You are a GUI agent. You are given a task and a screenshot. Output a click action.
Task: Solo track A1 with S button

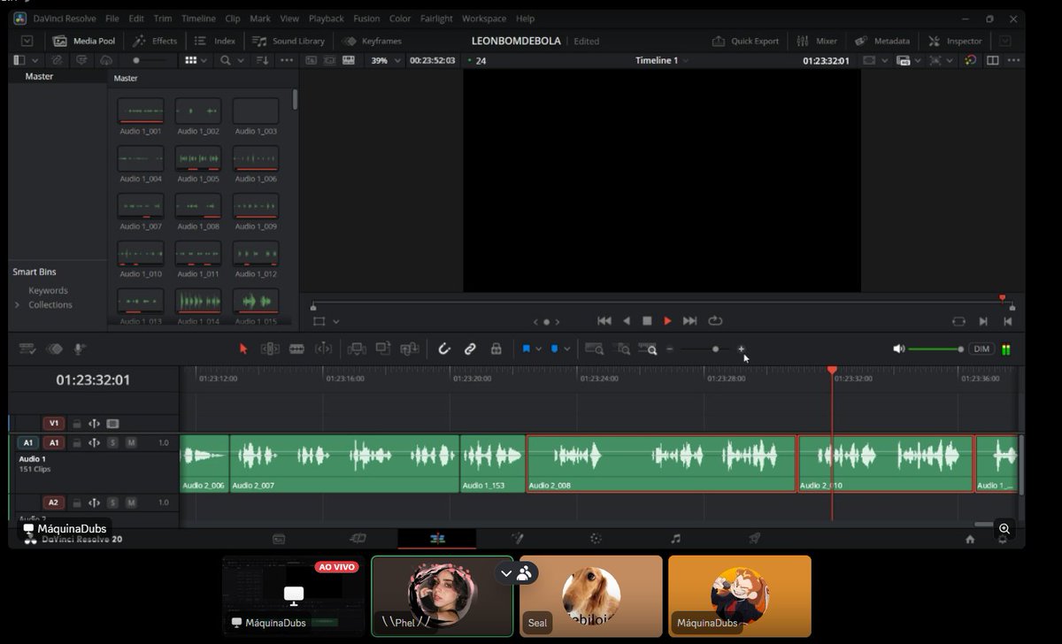coord(112,442)
